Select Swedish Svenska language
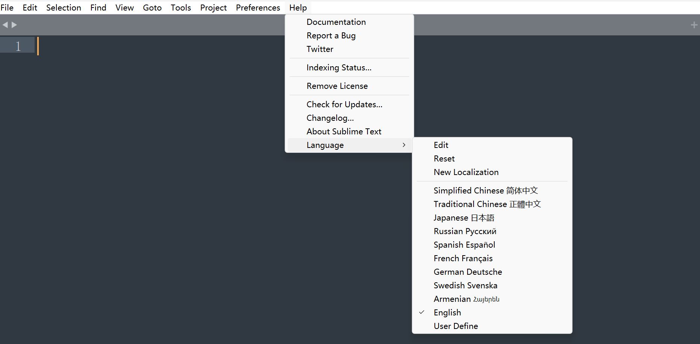Image resolution: width=700 pixels, height=344 pixels. 492,285
